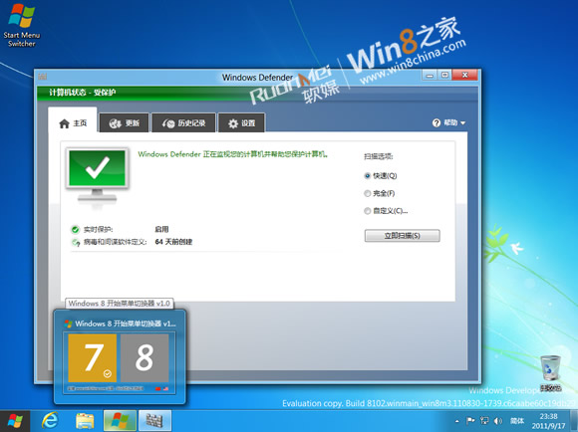Choose the 7 tile in the switcher preview
The height and width of the screenshot is (432, 578).
click(93, 357)
